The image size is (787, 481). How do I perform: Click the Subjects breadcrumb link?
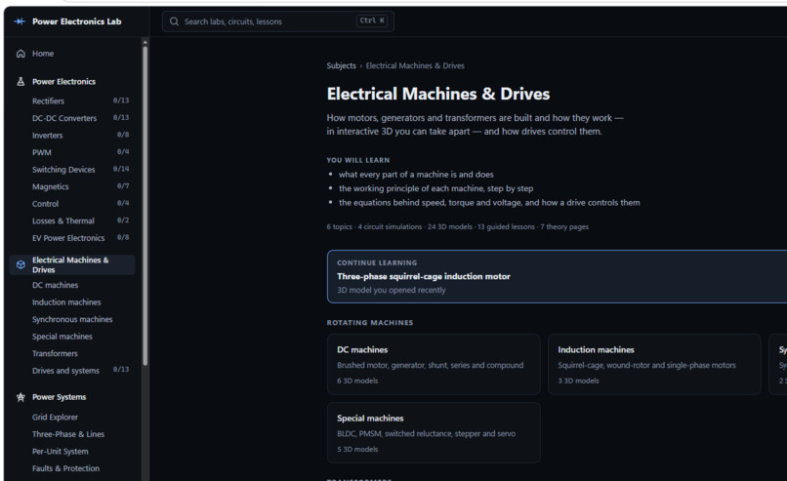point(342,65)
